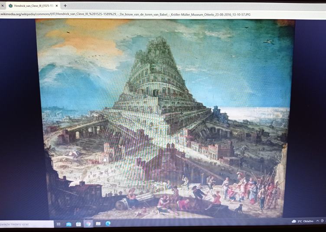Switch to Chrome in the taskbar
Image resolution: width=326 pixels, height=232 pixels.
[x=88, y=224]
